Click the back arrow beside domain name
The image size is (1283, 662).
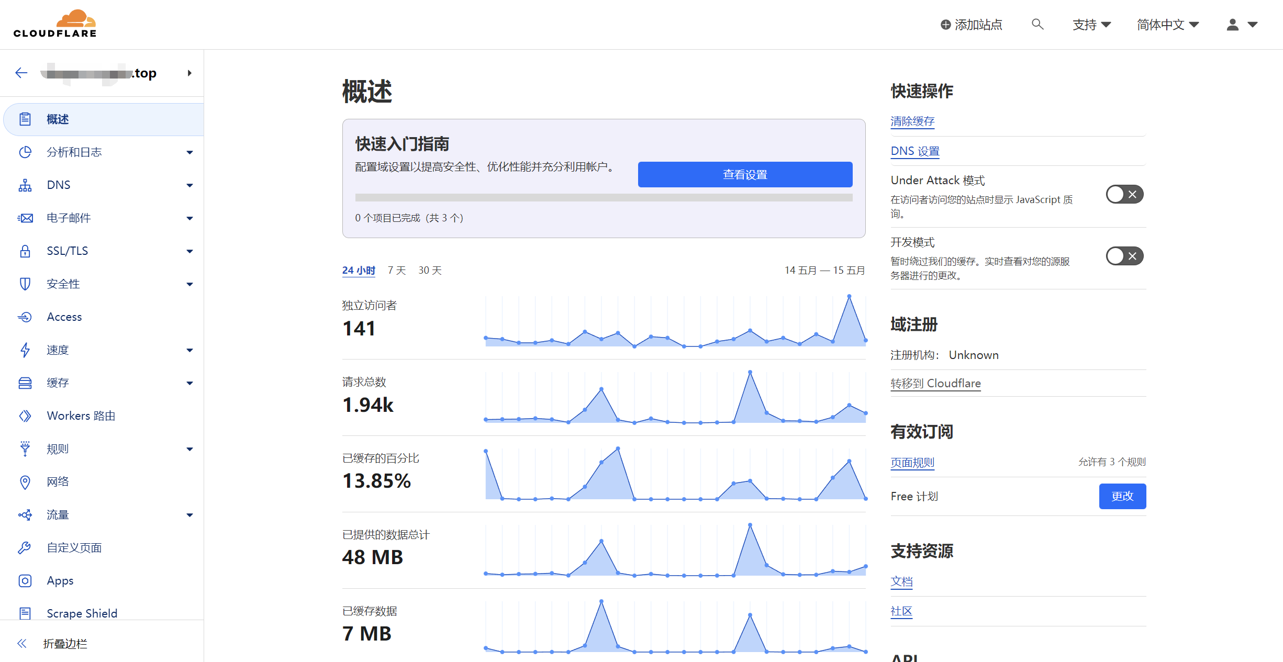(x=21, y=73)
